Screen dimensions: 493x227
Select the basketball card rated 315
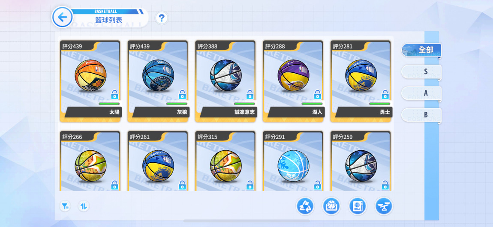click(x=225, y=161)
